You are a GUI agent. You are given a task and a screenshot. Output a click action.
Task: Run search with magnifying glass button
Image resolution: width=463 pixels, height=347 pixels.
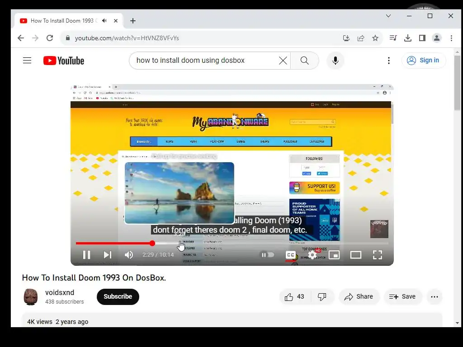pyautogui.click(x=304, y=61)
